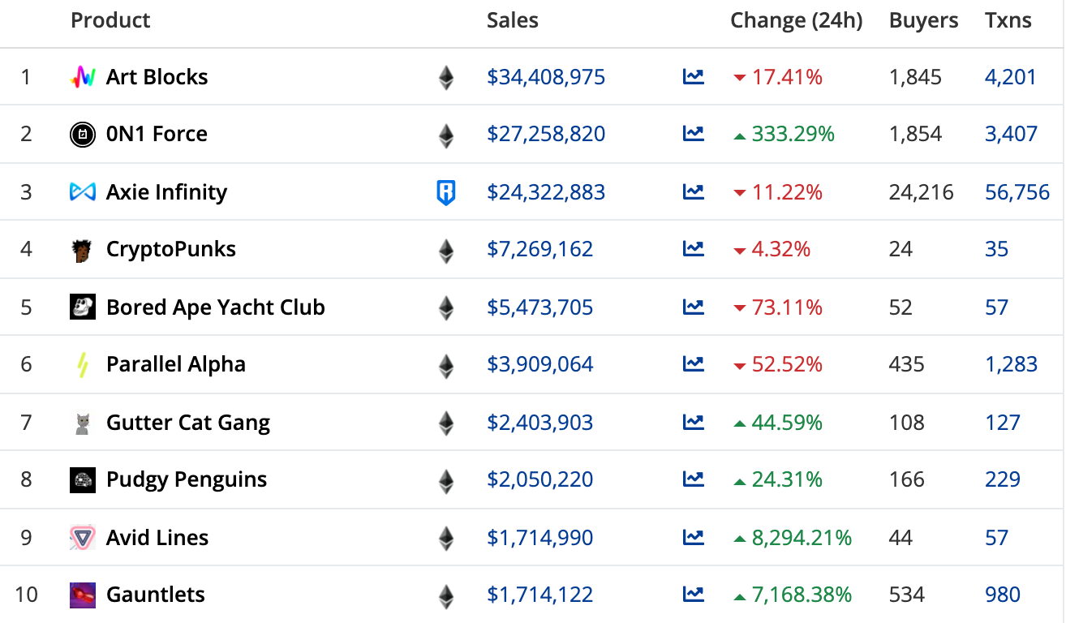This screenshot has width=1066, height=623.
Task: Open the Gauntlets product name
Action: click(x=156, y=595)
